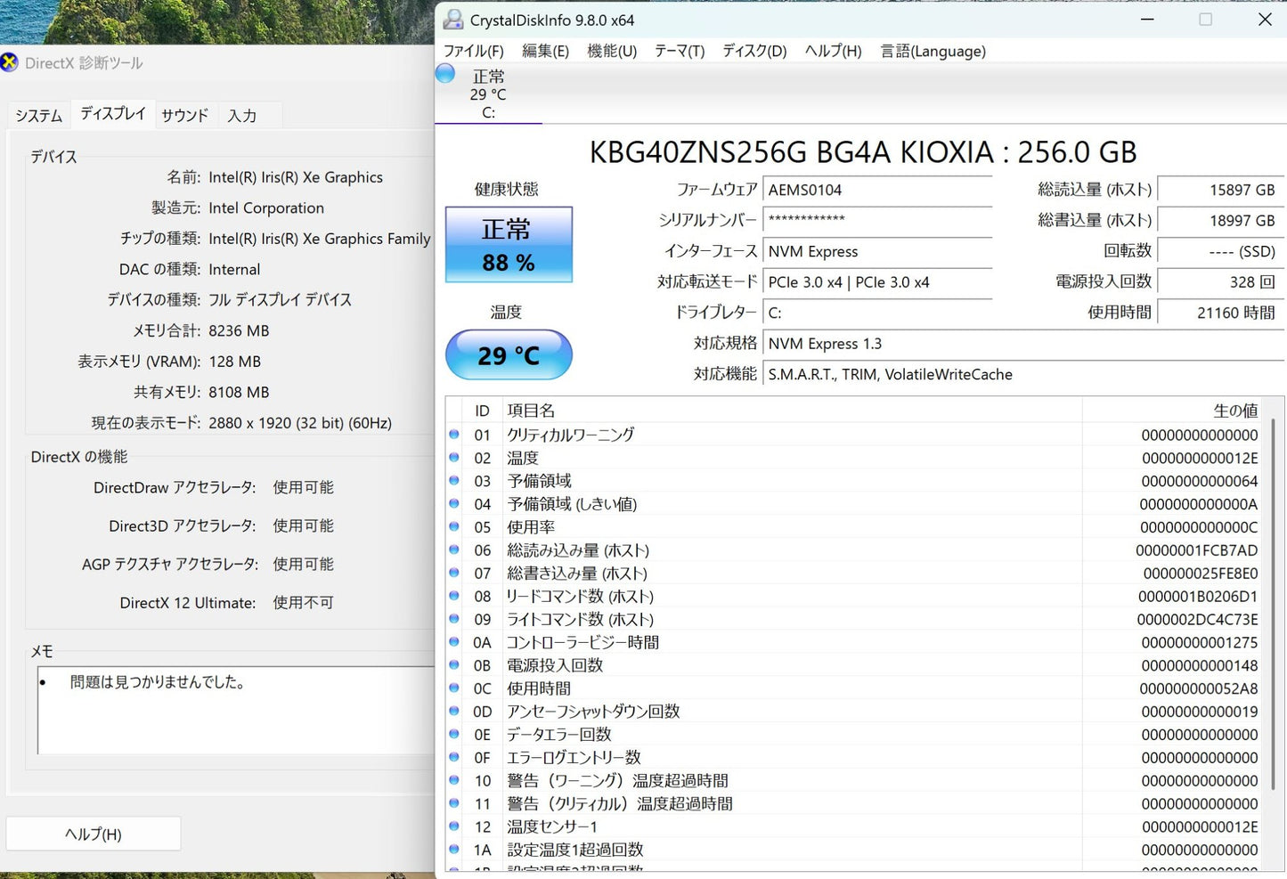
Task: Select the コントローラービジー時間 row
Action: pyautogui.click(x=855, y=642)
